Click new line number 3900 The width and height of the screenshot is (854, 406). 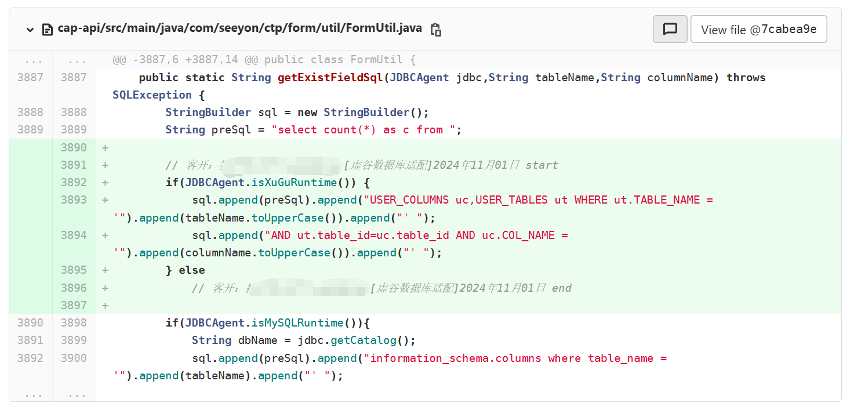74,358
